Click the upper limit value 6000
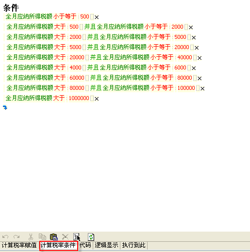 [x=180, y=67]
